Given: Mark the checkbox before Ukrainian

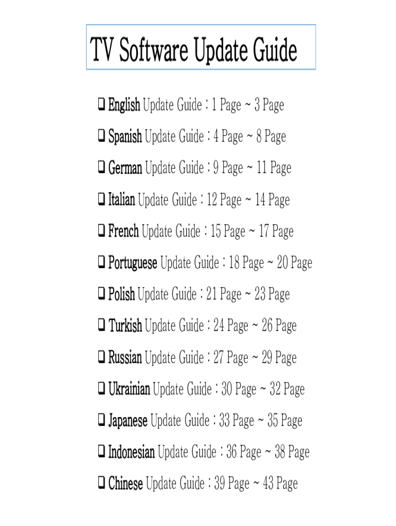Looking at the screenshot, I should click(101, 389).
